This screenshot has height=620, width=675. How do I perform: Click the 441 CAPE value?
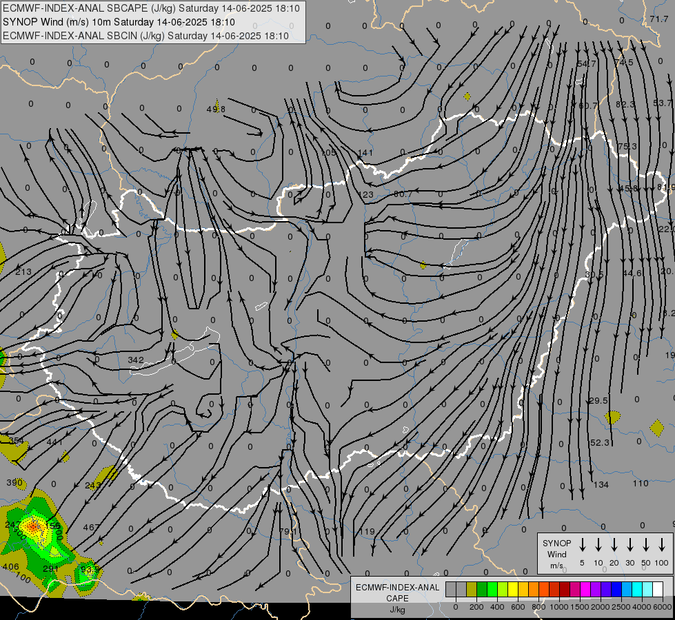click(x=54, y=442)
